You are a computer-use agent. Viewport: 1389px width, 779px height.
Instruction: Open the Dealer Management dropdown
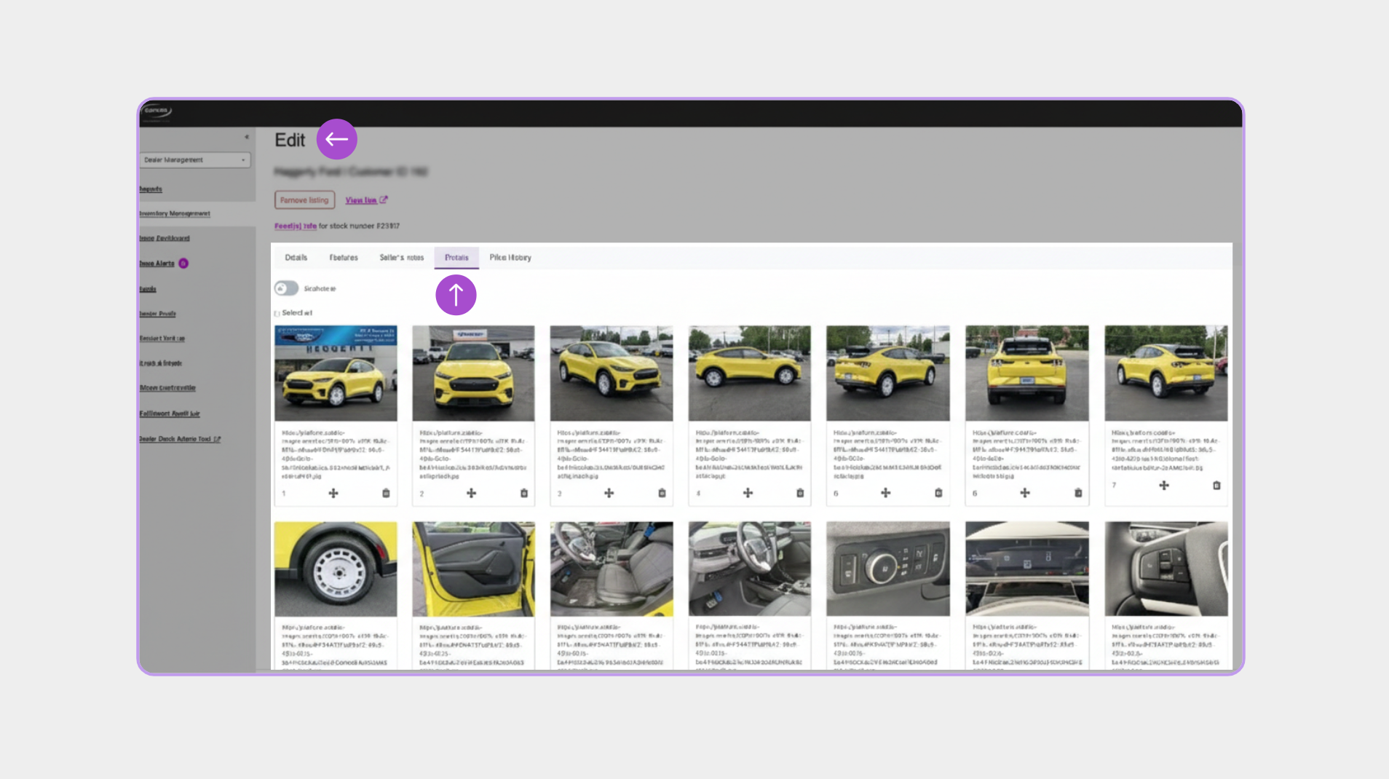coord(195,160)
